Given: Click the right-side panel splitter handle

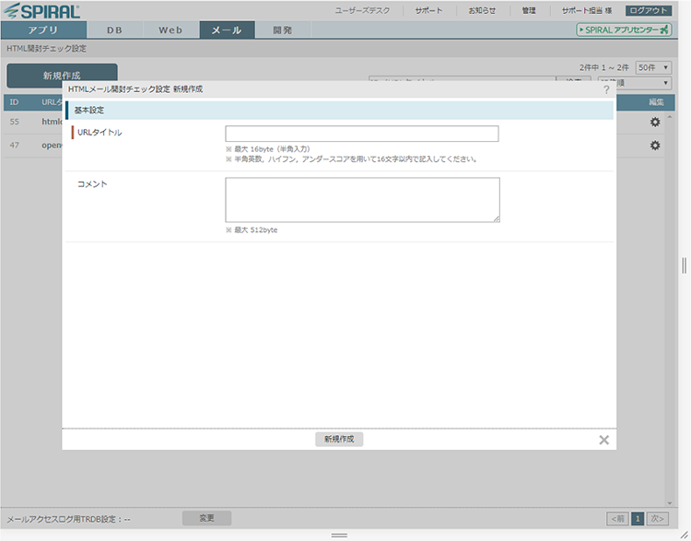Looking at the screenshot, I should (684, 265).
